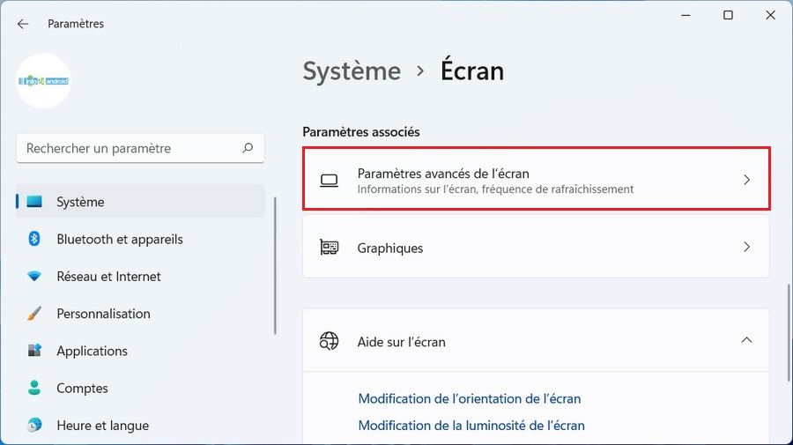Click the Heure et langue clock icon

pos(35,426)
